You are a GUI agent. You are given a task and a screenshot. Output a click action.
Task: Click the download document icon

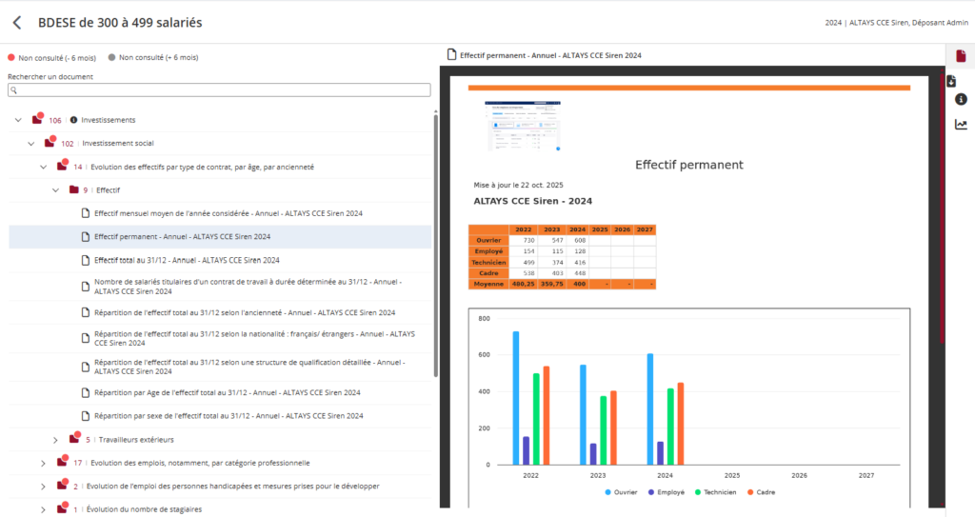tap(961, 81)
